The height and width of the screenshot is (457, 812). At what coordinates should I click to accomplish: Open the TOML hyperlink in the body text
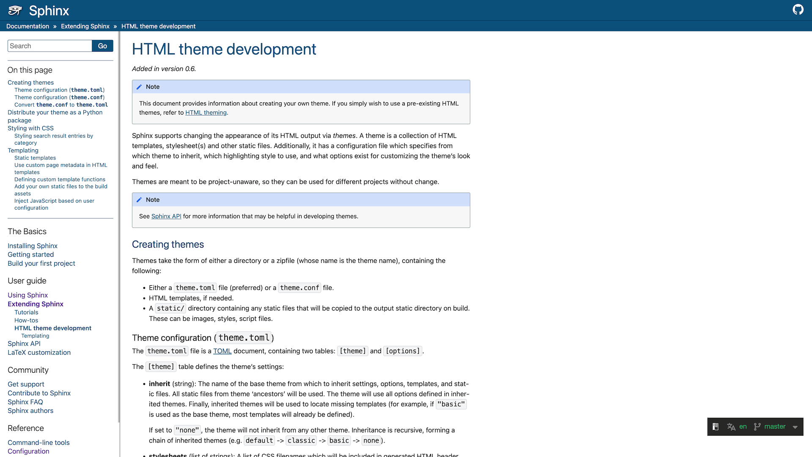(x=222, y=351)
